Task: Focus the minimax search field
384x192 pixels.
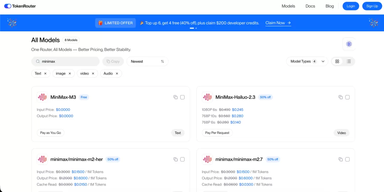Action: pyautogui.click(x=65, y=62)
